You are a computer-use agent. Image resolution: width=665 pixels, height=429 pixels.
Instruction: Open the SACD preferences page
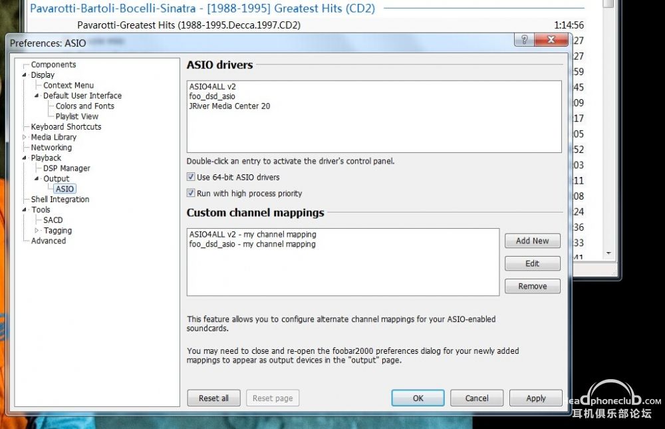click(x=53, y=220)
